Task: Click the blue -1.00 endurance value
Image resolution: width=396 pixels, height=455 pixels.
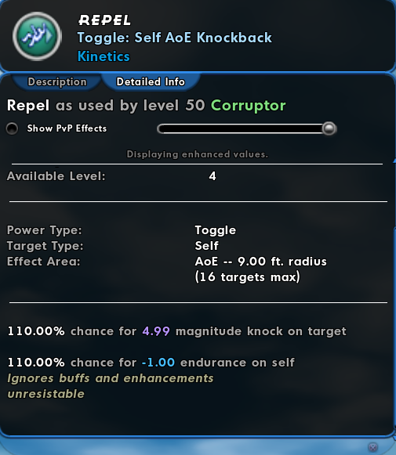Action: point(158,363)
